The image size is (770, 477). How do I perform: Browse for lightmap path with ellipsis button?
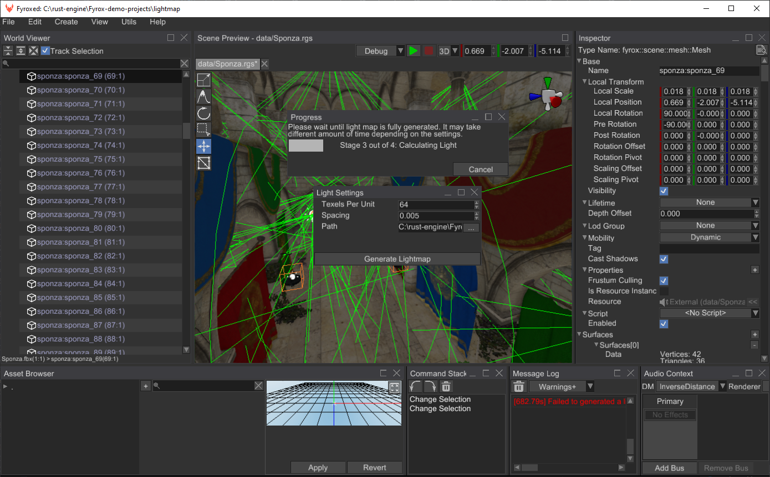pyautogui.click(x=471, y=228)
